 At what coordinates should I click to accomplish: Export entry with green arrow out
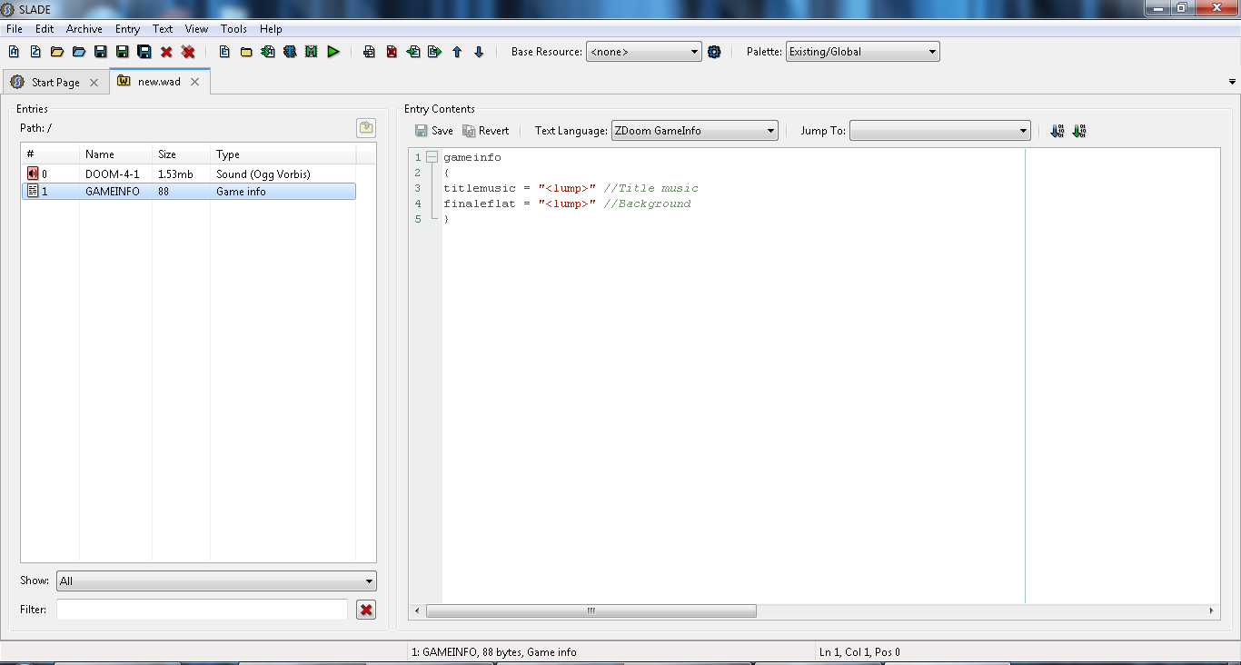(x=435, y=52)
